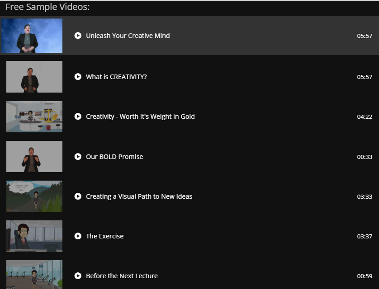Click play icon for Before the Next Lecture

[78, 276]
